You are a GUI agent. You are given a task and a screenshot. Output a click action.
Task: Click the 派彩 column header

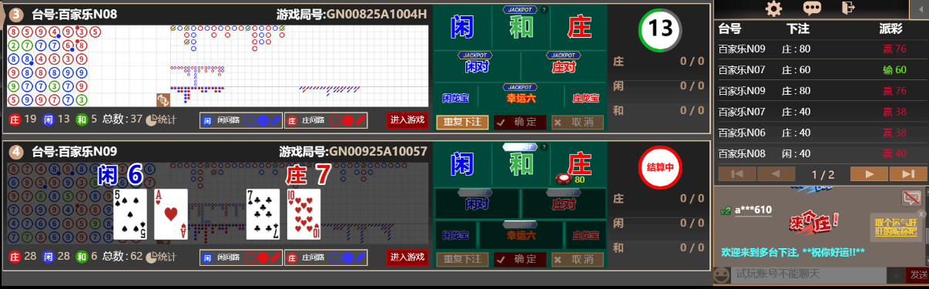(x=890, y=29)
